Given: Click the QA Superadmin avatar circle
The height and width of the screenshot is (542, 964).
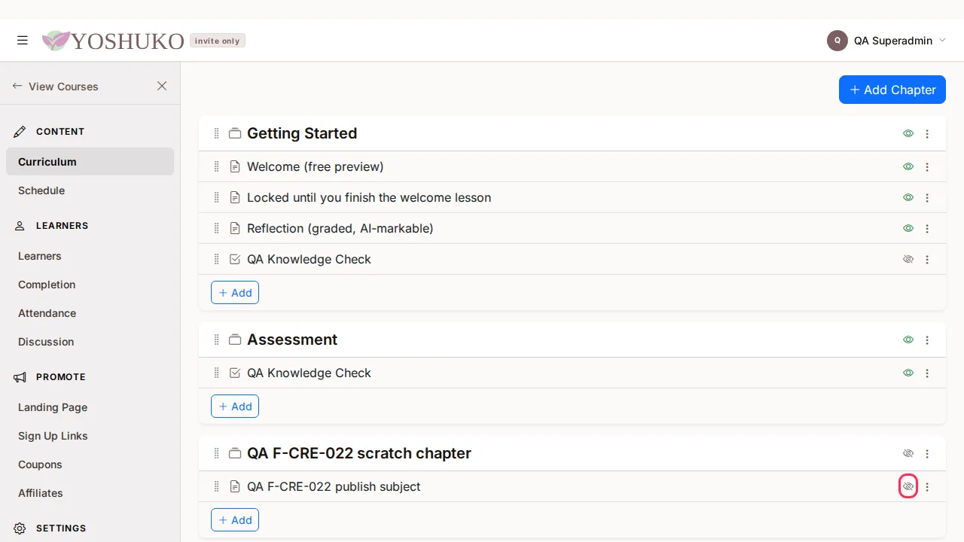Looking at the screenshot, I should coord(837,41).
